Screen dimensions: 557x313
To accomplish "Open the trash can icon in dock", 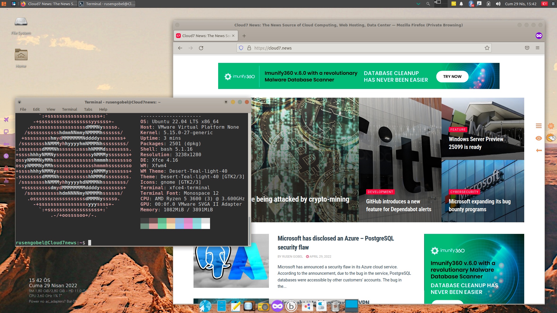I will (335, 306).
